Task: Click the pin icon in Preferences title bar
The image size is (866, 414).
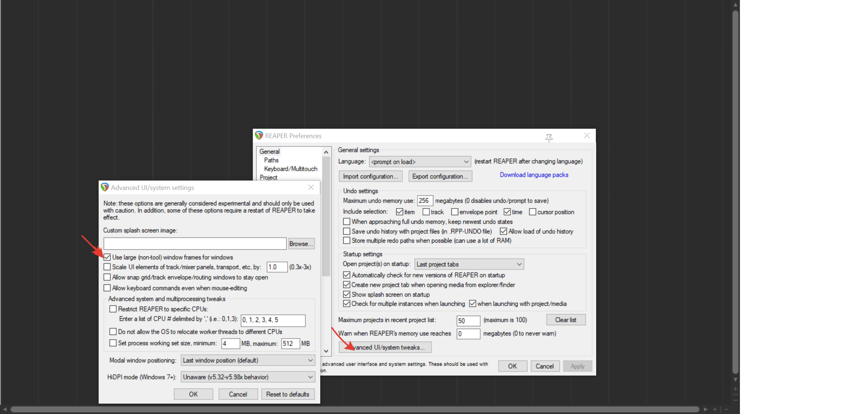Action: [549, 138]
